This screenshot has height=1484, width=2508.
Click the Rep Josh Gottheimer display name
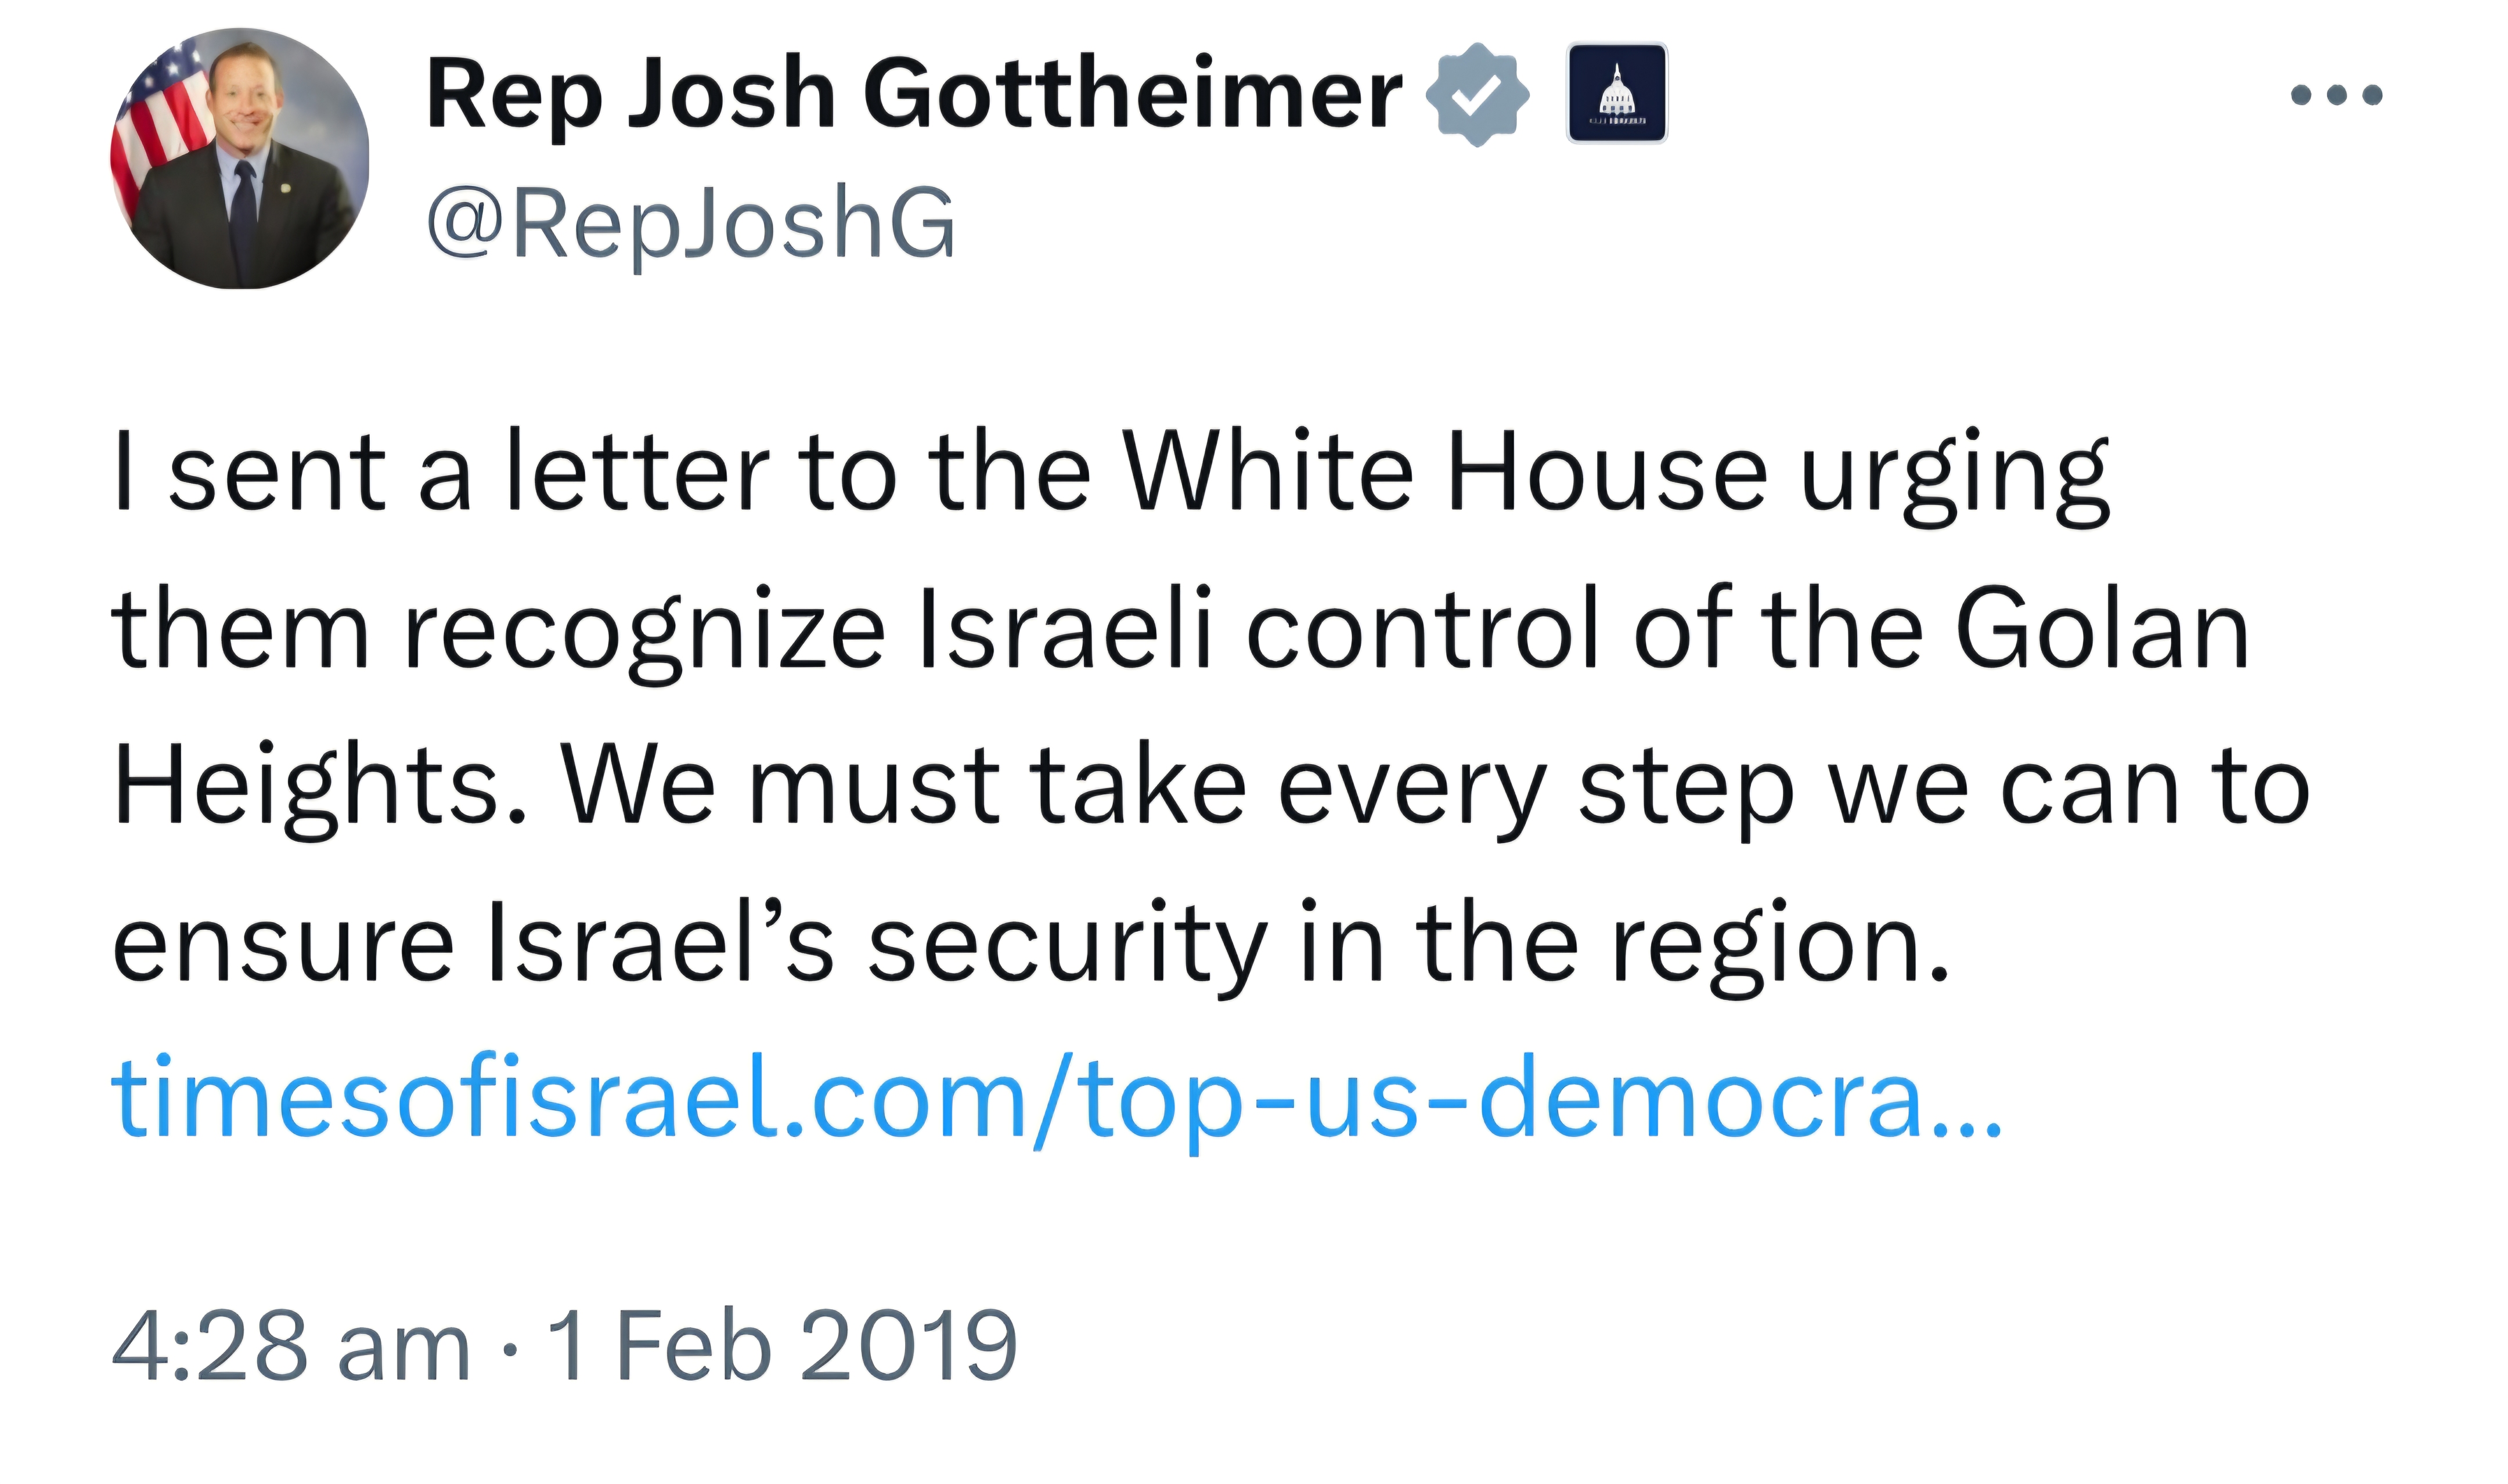(x=914, y=94)
